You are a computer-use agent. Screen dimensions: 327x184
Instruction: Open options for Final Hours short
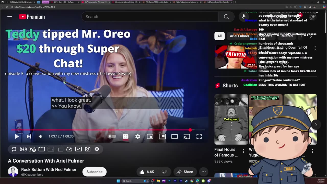point(243,151)
